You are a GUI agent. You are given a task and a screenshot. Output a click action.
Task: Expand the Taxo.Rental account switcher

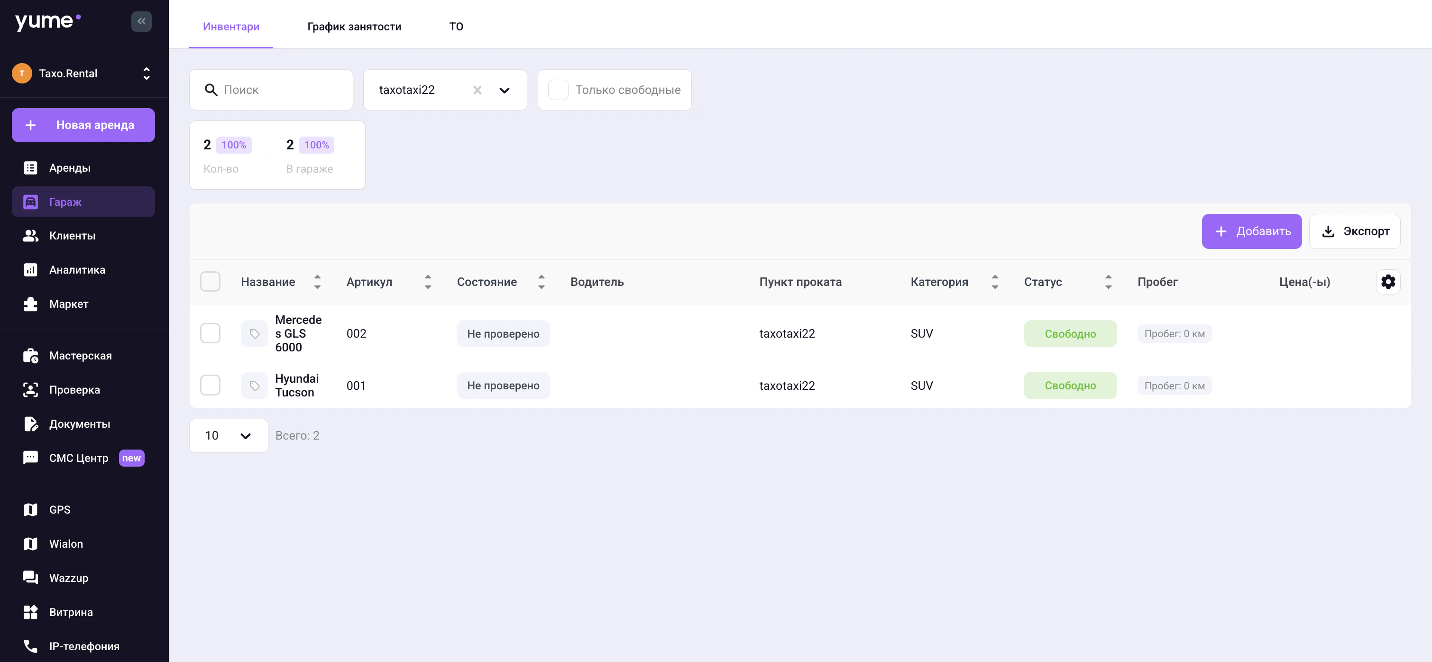click(146, 74)
